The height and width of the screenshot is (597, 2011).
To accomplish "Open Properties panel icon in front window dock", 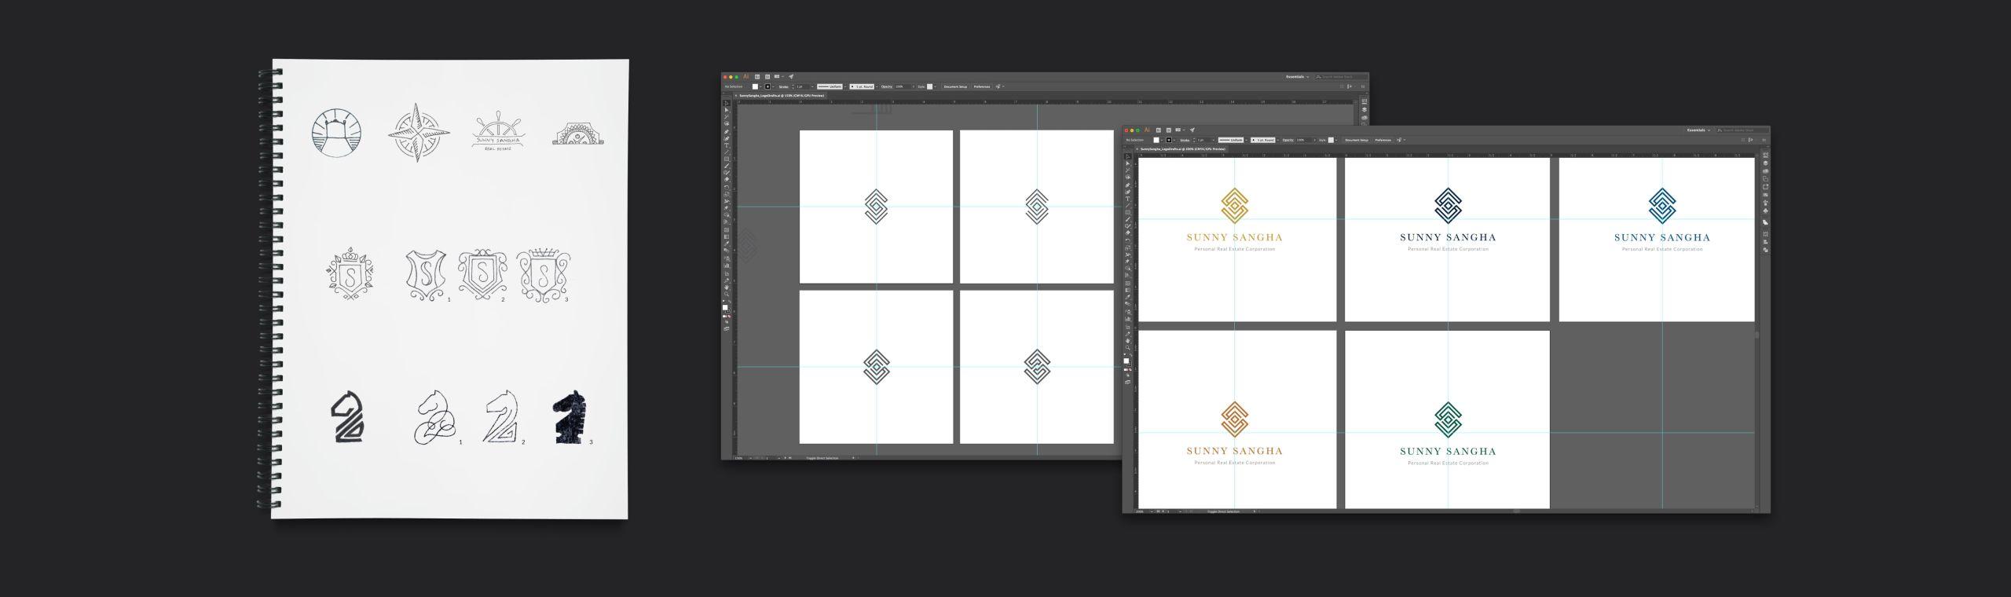I will 1765,155.
